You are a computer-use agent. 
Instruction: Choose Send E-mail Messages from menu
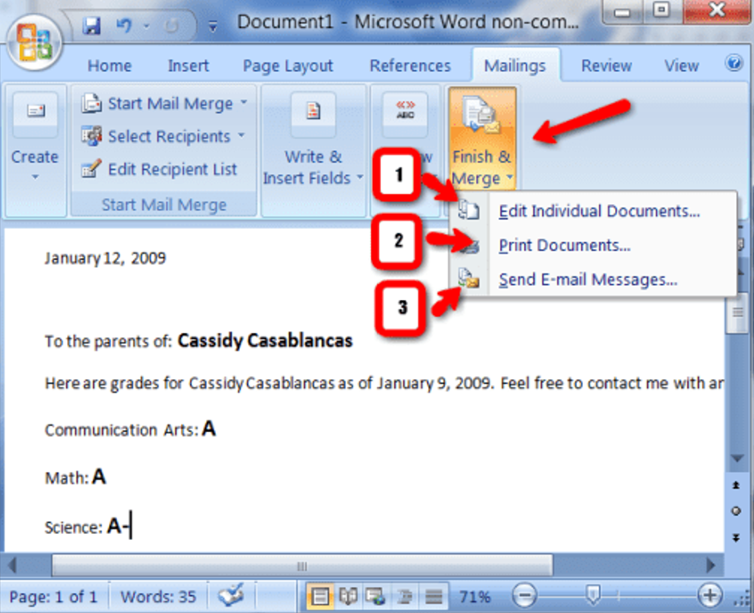[x=592, y=279]
